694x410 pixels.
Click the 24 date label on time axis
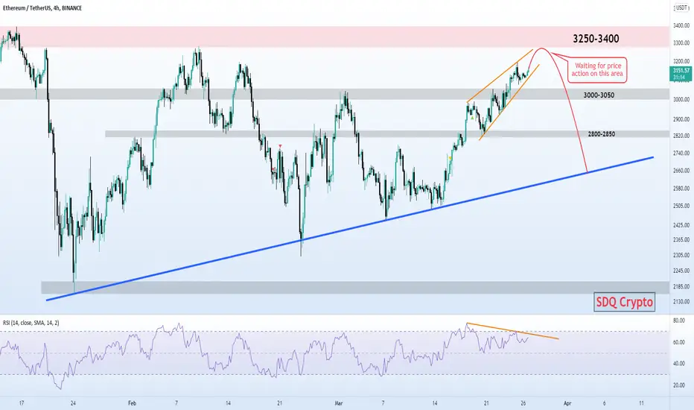click(73, 403)
